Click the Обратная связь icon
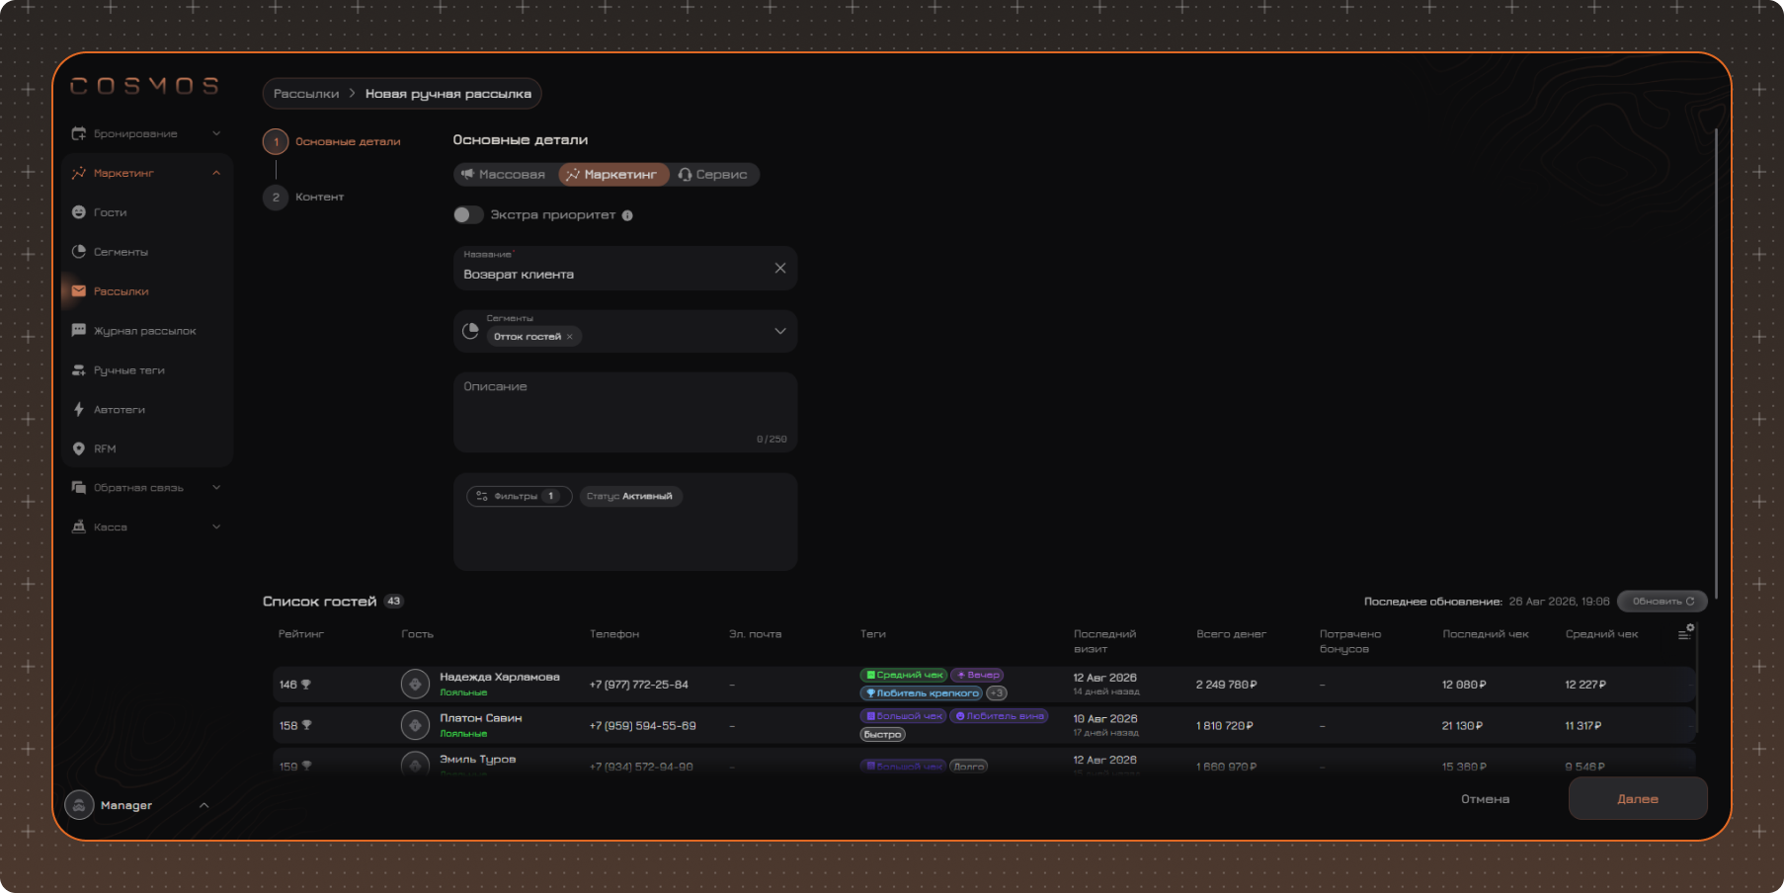The height and width of the screenshot is (893, 1784). pos(79,487)
